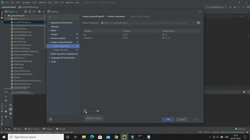This screenshot has width=250, height=140.
Task: Select Keymap in settings list
Action: 55,26
